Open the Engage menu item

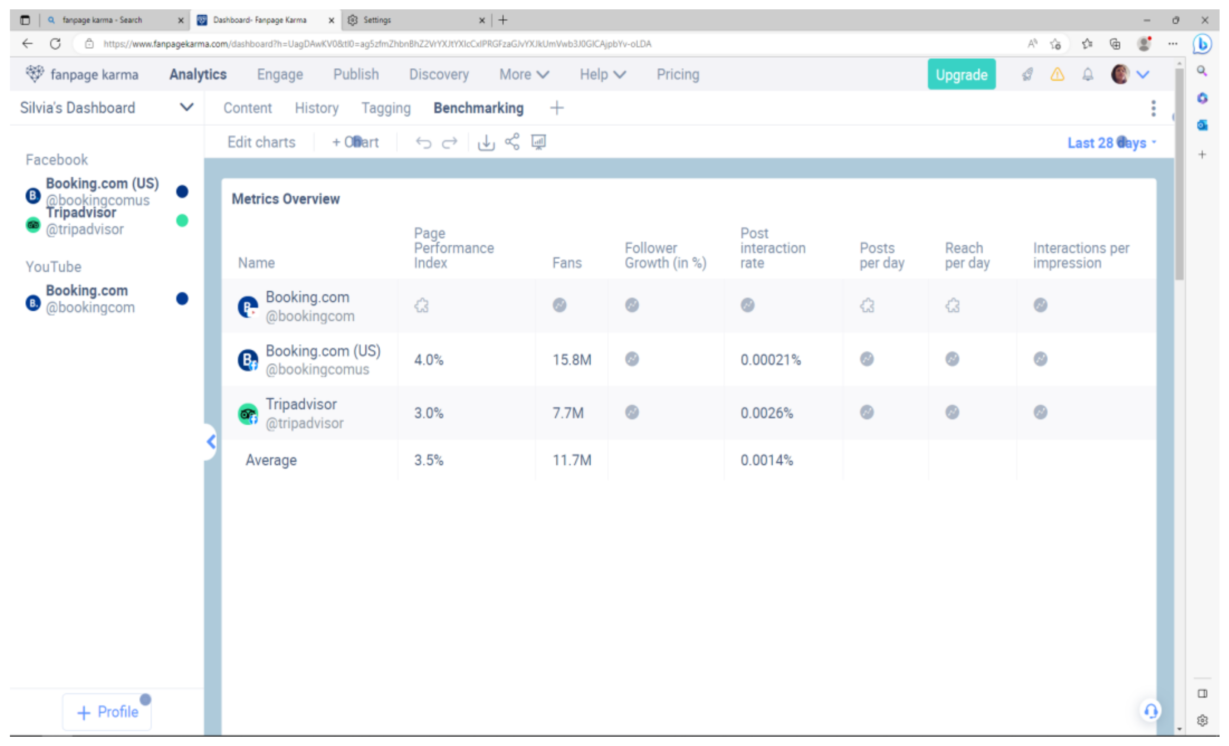(280, 74)
